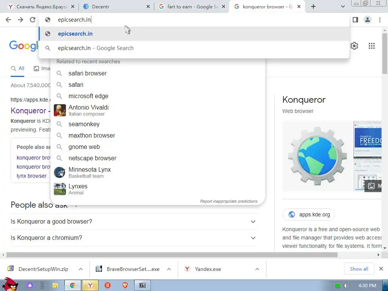Click the horizontal page scrollbar
Viewport: 388px width, 291px height.
click(x=172, y=255)
